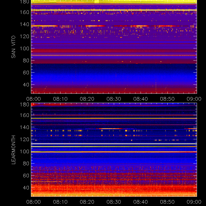The image size is (206, 206).
Task: Pick the 140 tick label on Learmonth plot
Action: [x=24, y=127]
